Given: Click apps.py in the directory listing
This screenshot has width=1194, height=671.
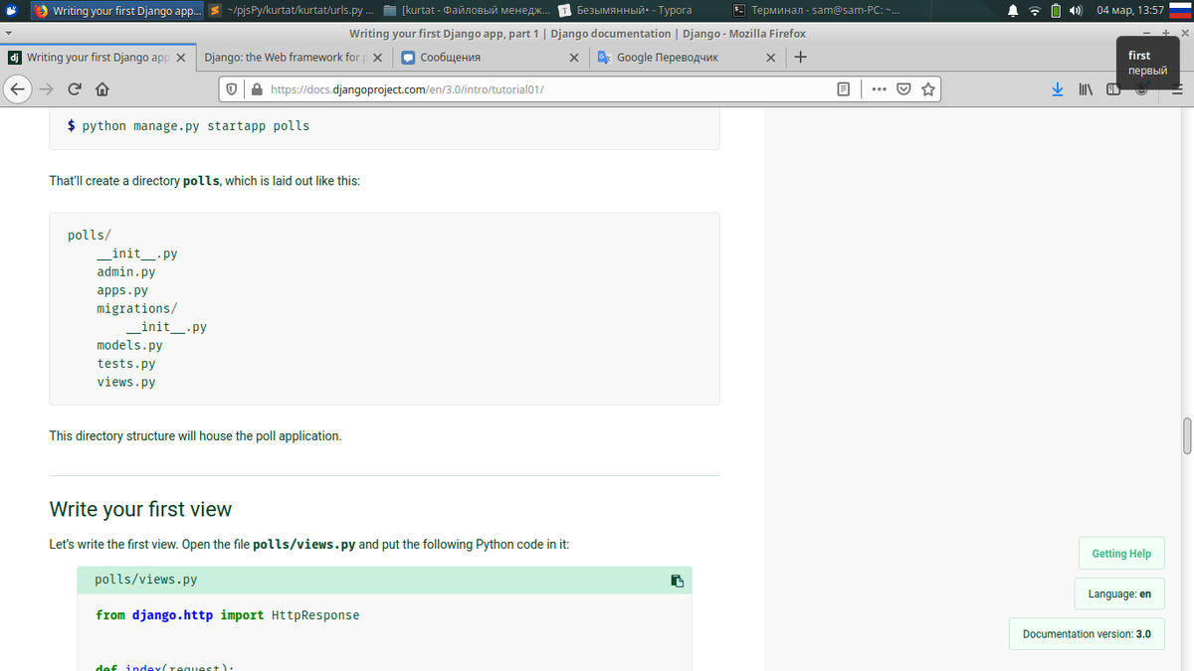Looking at the screenshot, I should [122, 290].
